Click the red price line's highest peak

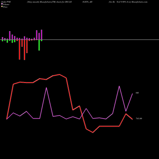coord(59,74)
